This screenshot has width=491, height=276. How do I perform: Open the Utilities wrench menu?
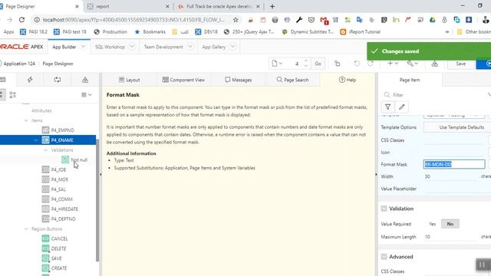pyautogui.click(x=413, y=64)
